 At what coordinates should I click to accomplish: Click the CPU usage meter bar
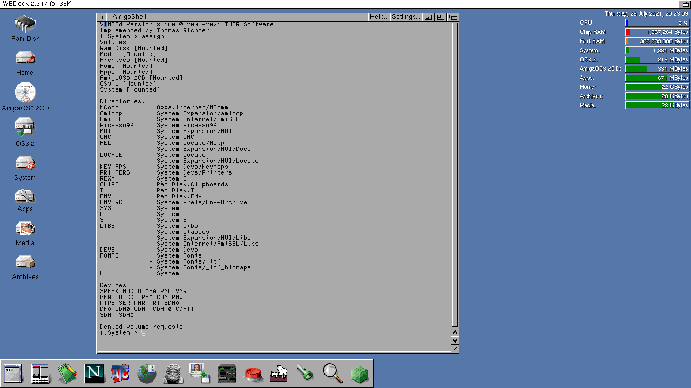pos(657,23)
